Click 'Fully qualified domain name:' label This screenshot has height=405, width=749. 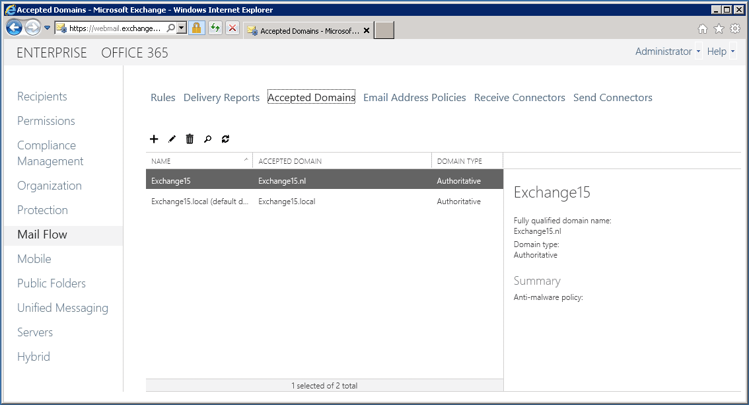(562, 221)
